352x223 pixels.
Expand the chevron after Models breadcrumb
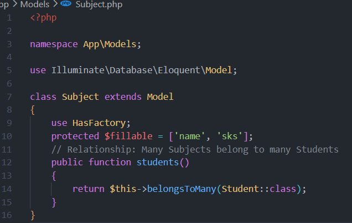pyautogui.click(x=55, y=4)
